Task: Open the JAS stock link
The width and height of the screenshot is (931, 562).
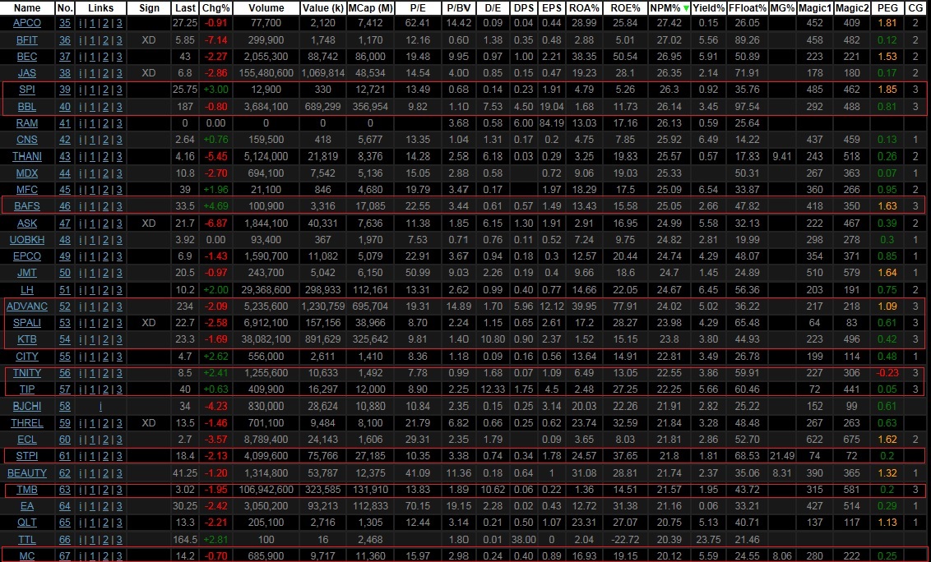Action: [x=26, y=73]
